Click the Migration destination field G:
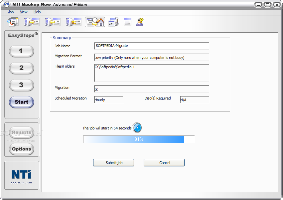Image resolution: width=283 pixels, height=200 pixels. [x=152, y=89]
